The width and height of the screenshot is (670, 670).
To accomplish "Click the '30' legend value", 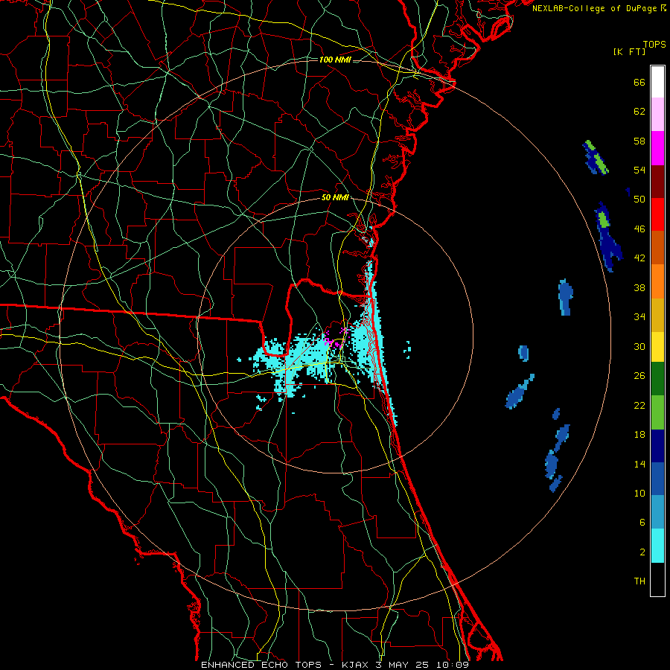I will tap(639, 346).
